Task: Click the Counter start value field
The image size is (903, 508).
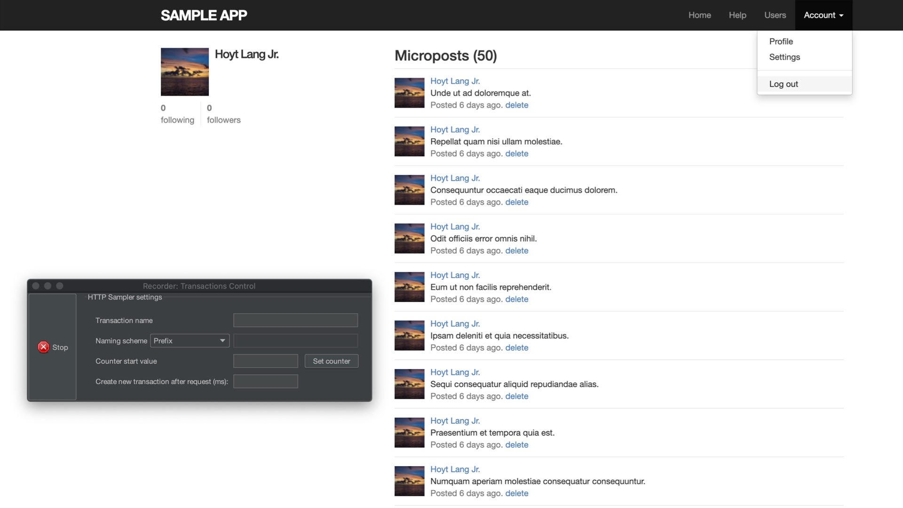Action: click(x=265, y=361)
